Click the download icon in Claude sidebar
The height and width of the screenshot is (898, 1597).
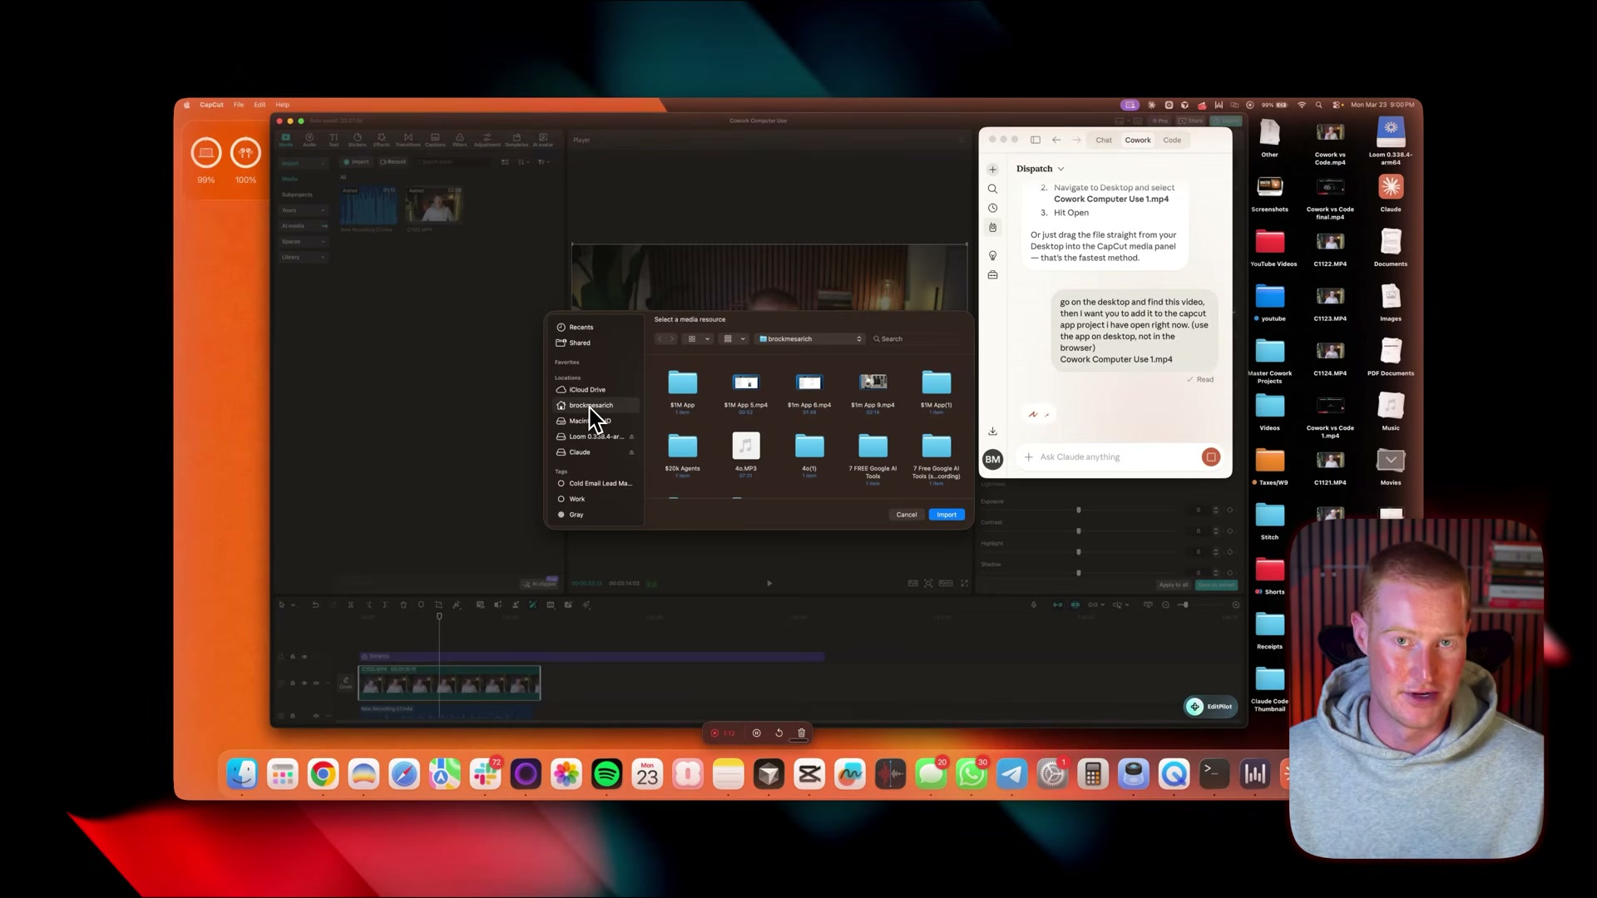click(x=992, y=432)
